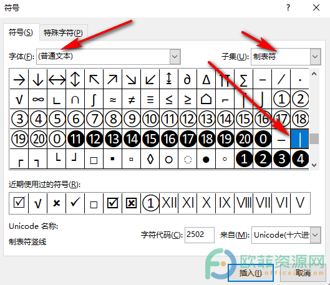
Task: Choose the division slash symbol
Action: click(281, 79)
